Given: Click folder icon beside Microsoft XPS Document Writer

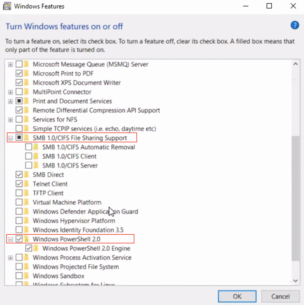Looking at the screenshot, I should pyautogui.click(x=27, y=83).
